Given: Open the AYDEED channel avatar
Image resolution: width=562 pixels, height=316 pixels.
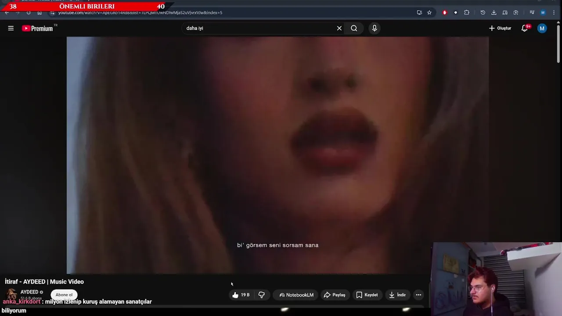Looking at the screenshot, I should [x=11, y=294].
